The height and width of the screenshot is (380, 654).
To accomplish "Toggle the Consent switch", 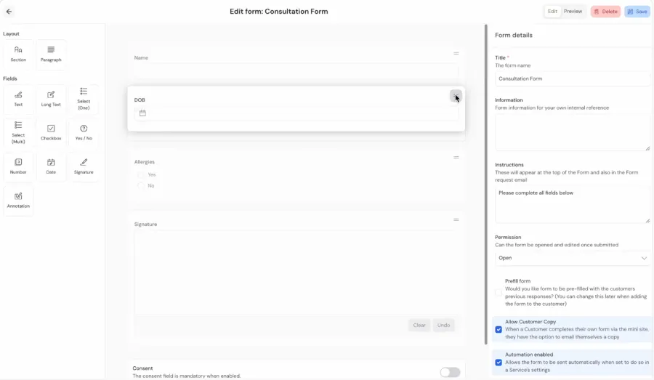I will tap(450, 372).
